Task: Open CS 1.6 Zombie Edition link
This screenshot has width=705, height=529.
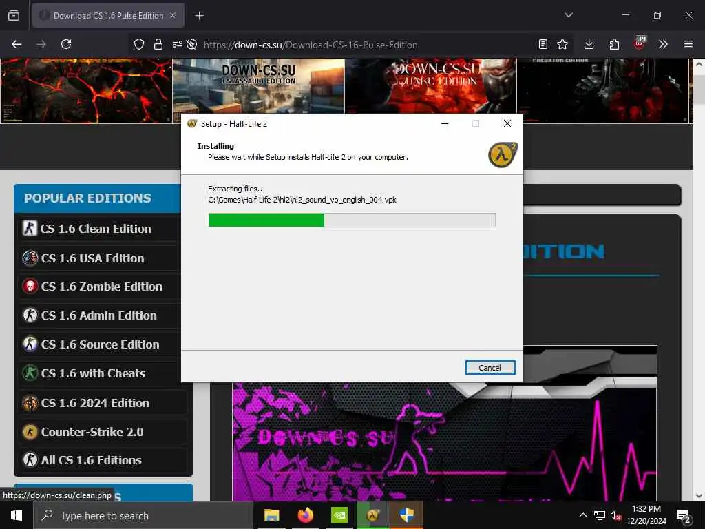Action: tap(102, 287)
